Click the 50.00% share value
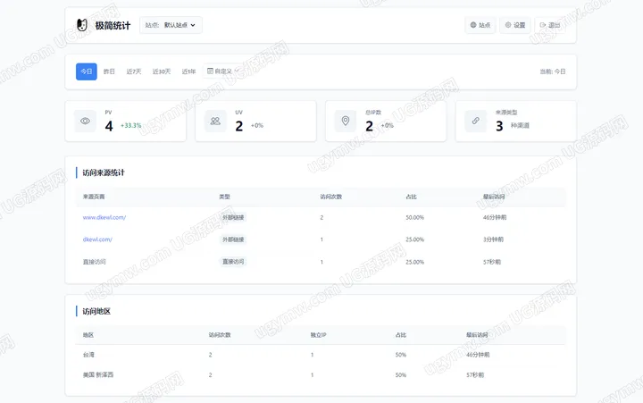Screen dimensions: 643x403 pyautogui.click(x=414, y=217)
